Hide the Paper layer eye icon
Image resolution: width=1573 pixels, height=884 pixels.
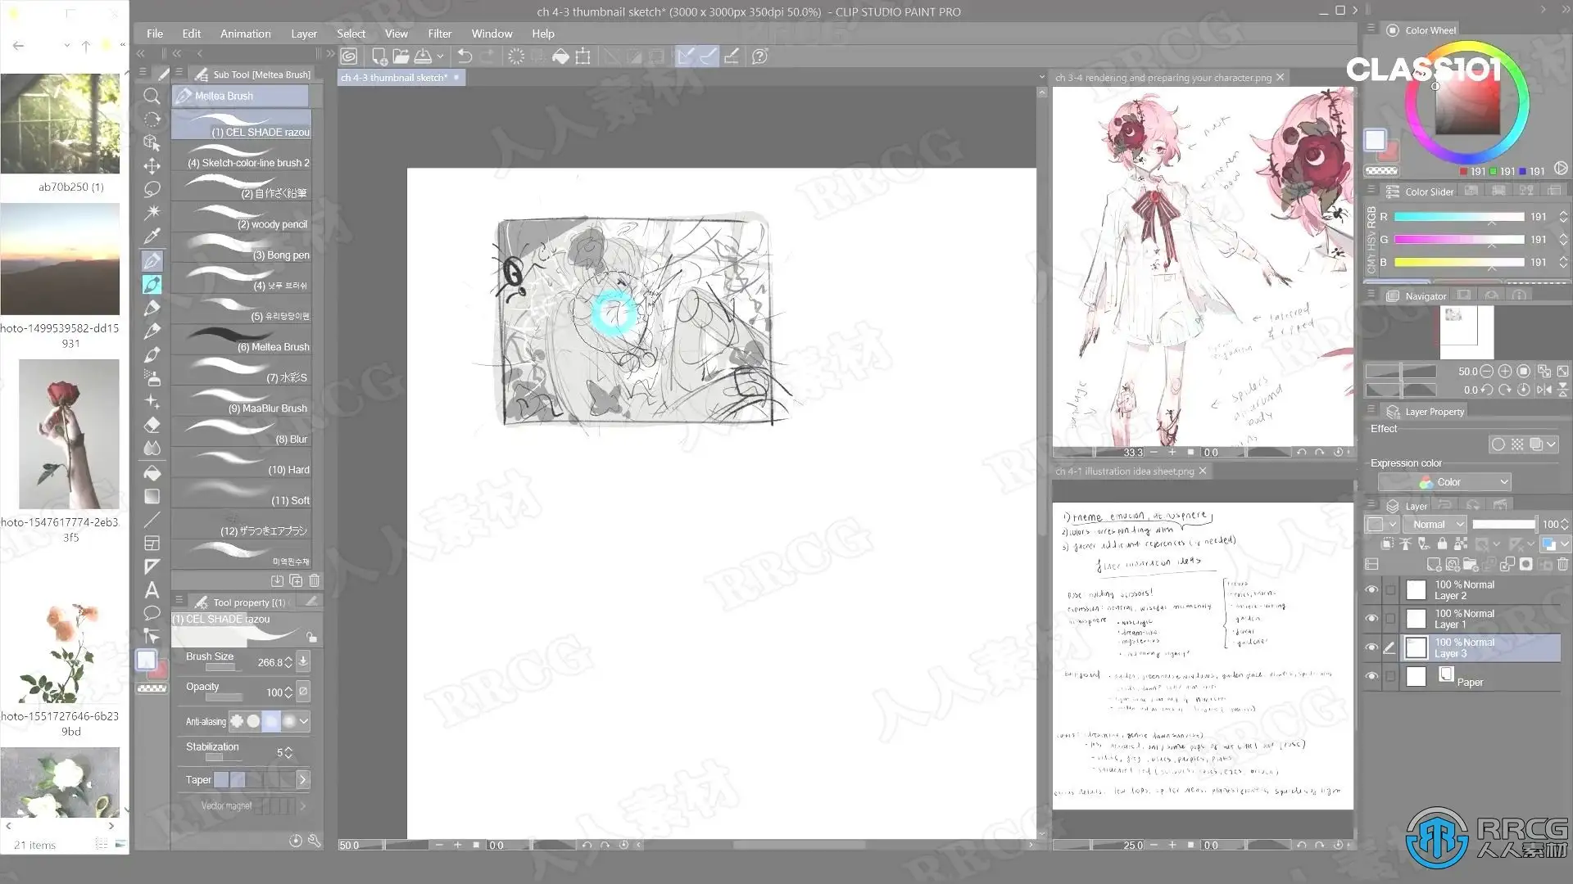pyautogui.click(x=1371, y=676)
